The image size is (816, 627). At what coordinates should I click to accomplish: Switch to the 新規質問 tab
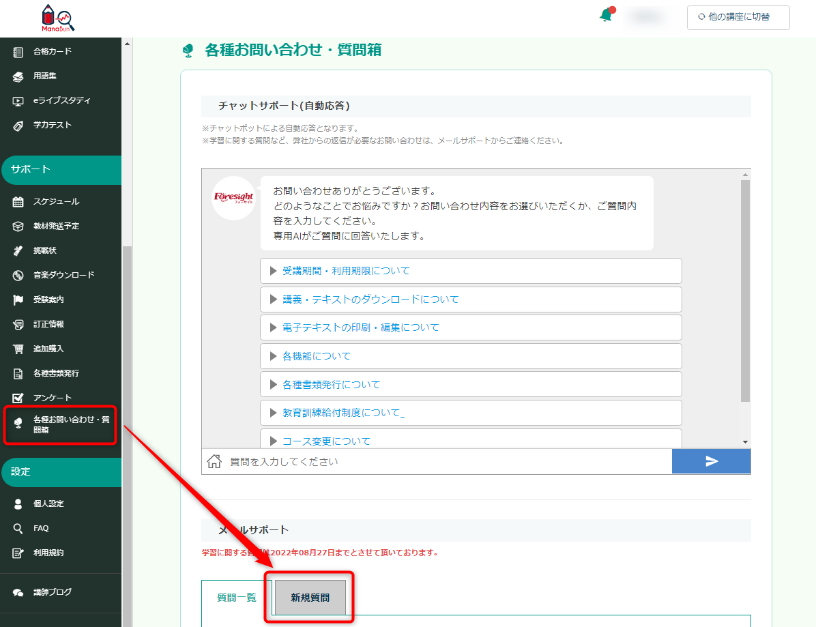[310, 598]
